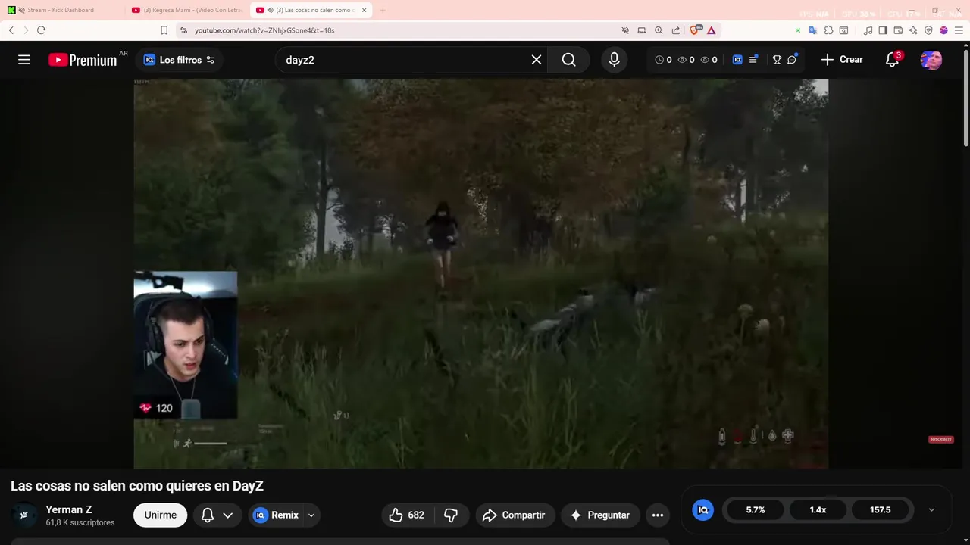This screenshot has width=970, height=545.
Task: Mute audio icon on active YouTube tab
Action: (271, 10)
